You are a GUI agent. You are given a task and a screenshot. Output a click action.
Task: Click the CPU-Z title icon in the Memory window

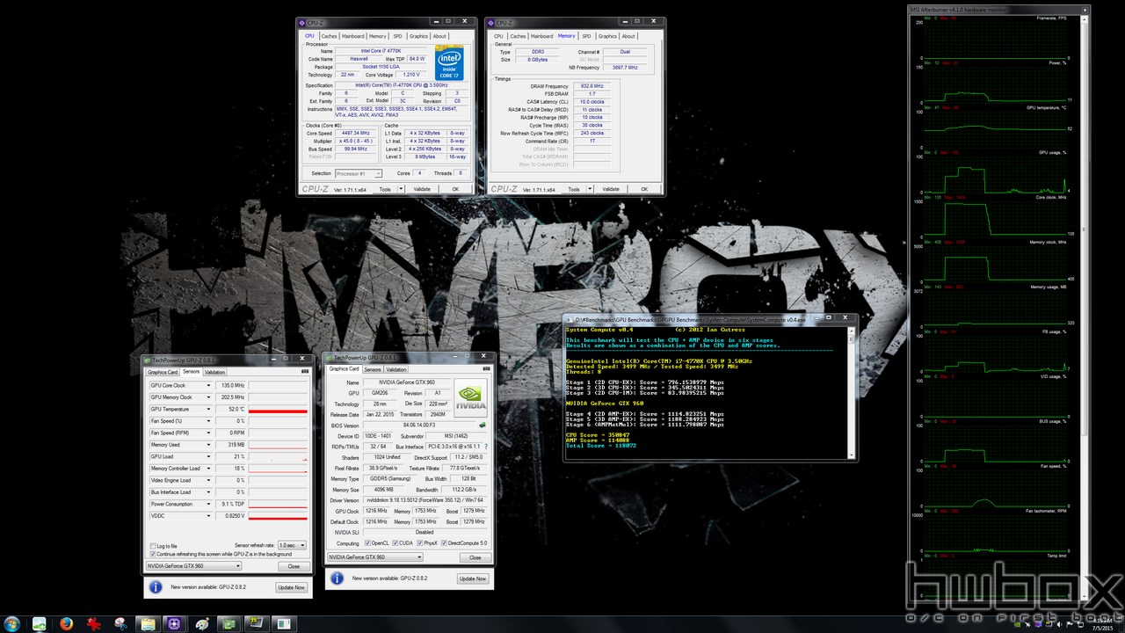coord(491,23)
